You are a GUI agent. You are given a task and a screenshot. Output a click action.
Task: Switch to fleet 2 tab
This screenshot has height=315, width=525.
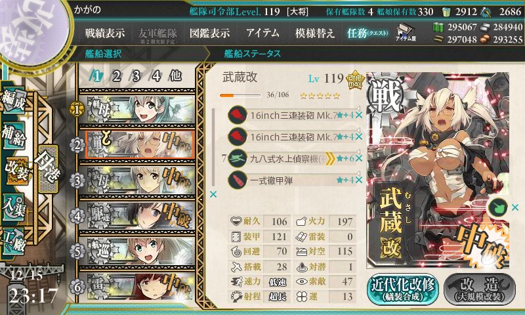[116, 76]
